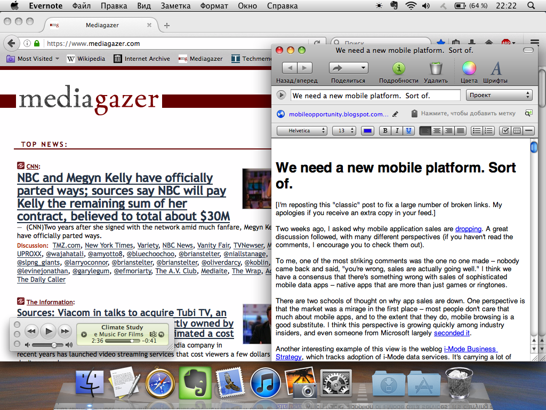The width and height of the screenshot is (546, 410).
Task: Insert a numbered list in the note
Action: point(488,131)
